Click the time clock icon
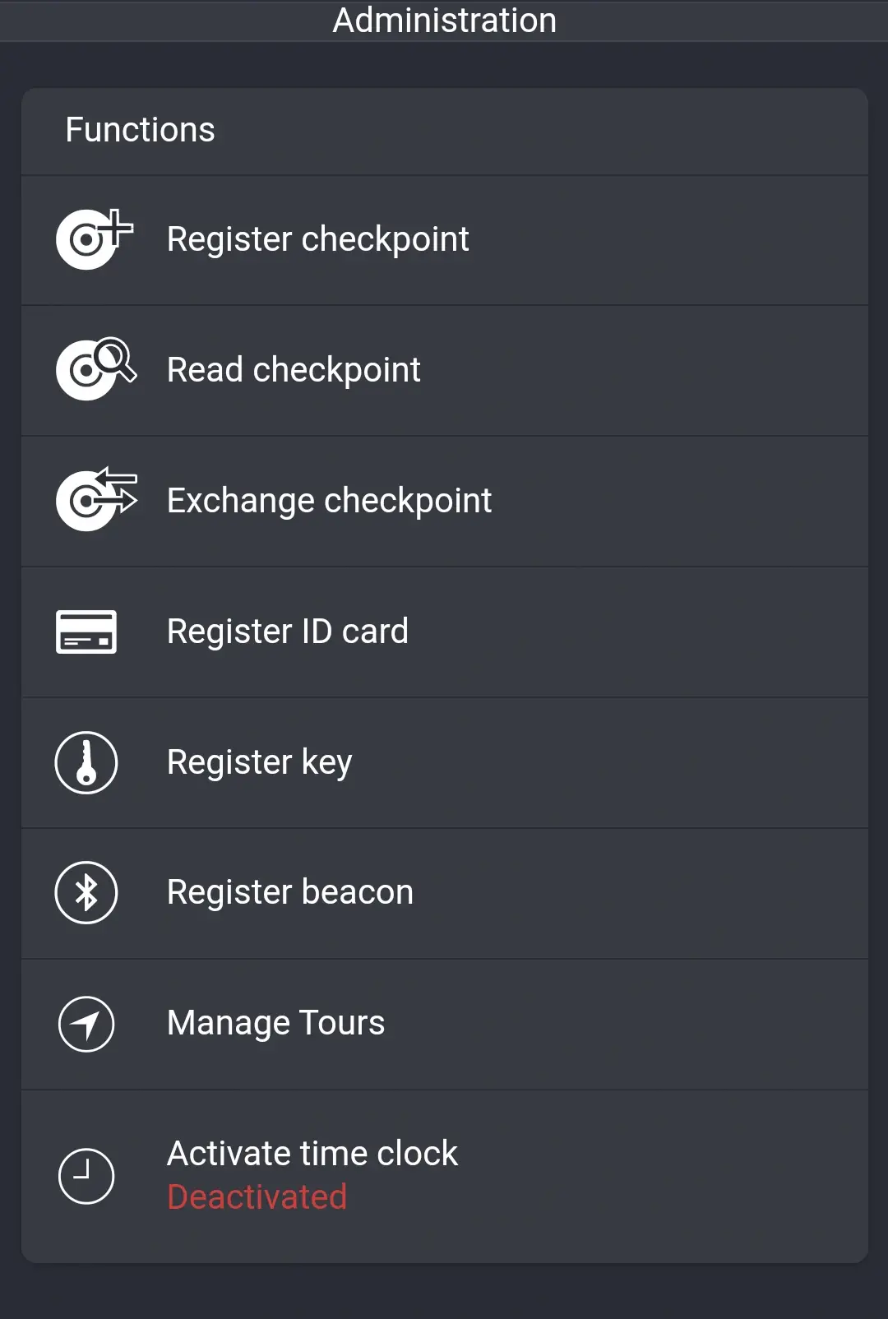Screen dimensions: 888x1319 click(86, 1175)
